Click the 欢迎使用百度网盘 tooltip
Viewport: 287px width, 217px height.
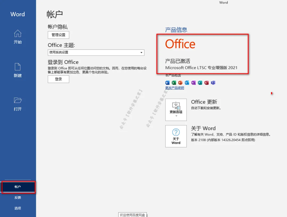(132, 215)
